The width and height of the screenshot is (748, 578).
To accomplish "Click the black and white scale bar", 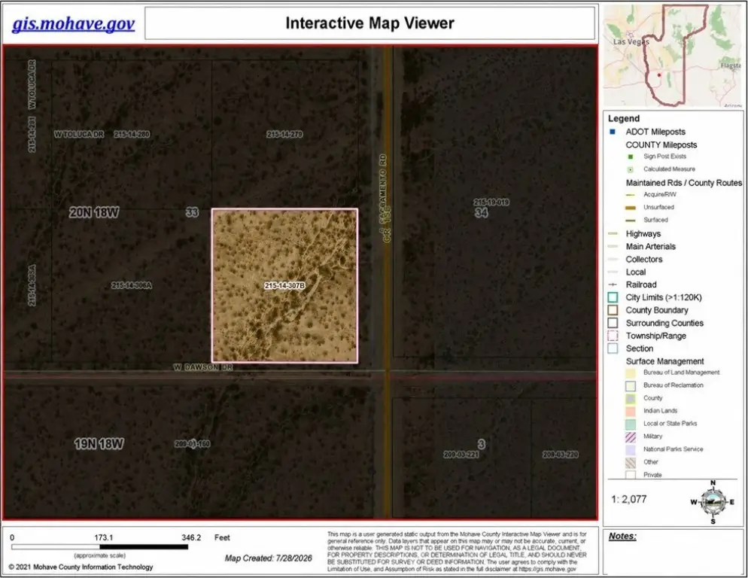I will tap(99, 547).
